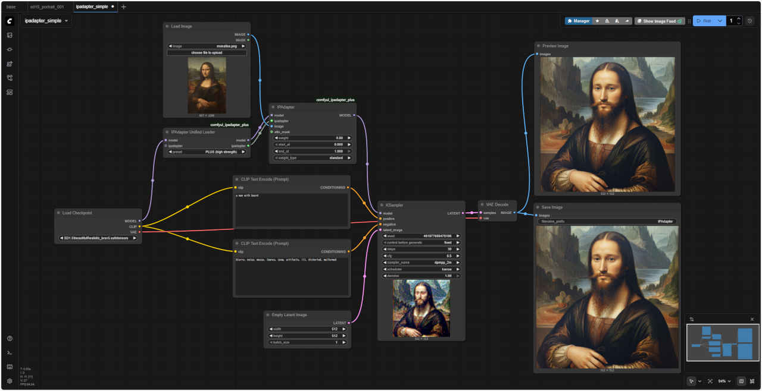Click the fit view icon
This screenshot has width=762, height=391.
710,381
